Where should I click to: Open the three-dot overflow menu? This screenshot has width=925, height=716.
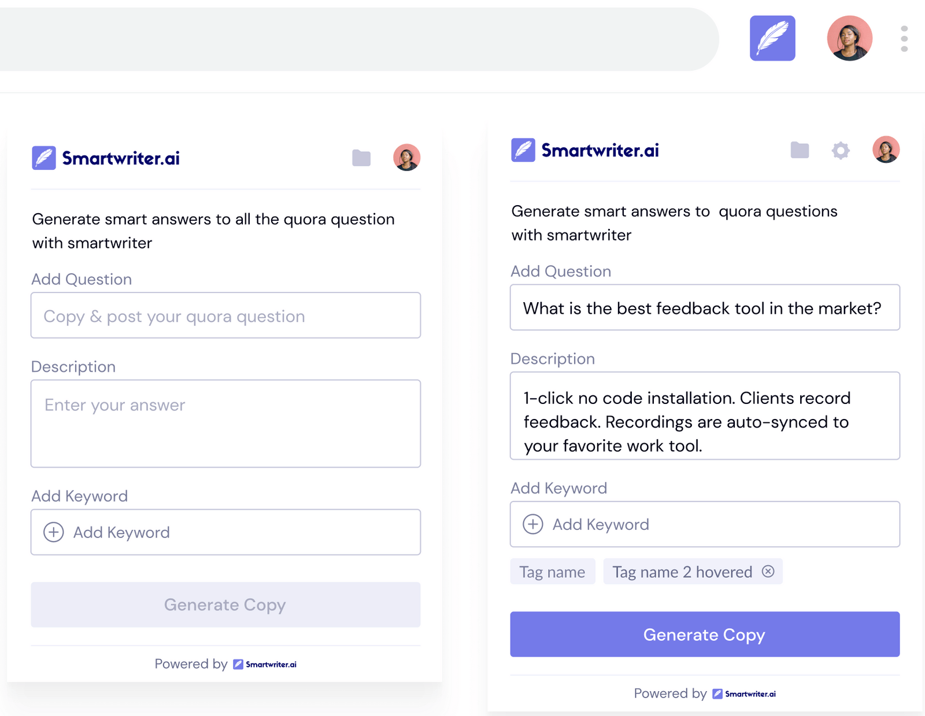click(903, 38)
